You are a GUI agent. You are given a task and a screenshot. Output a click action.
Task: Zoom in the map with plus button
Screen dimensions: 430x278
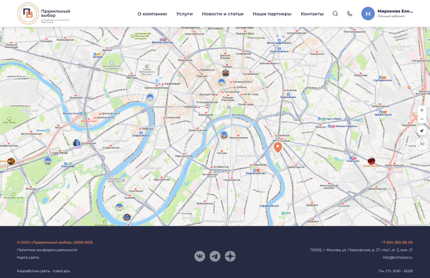(422, 110)
